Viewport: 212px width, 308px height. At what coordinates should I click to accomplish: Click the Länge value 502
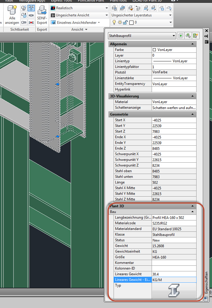click(174, 182)
